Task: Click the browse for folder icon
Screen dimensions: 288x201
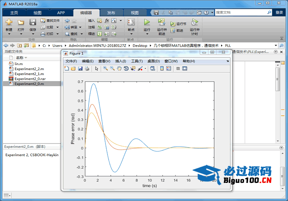Action: point(26,45)
